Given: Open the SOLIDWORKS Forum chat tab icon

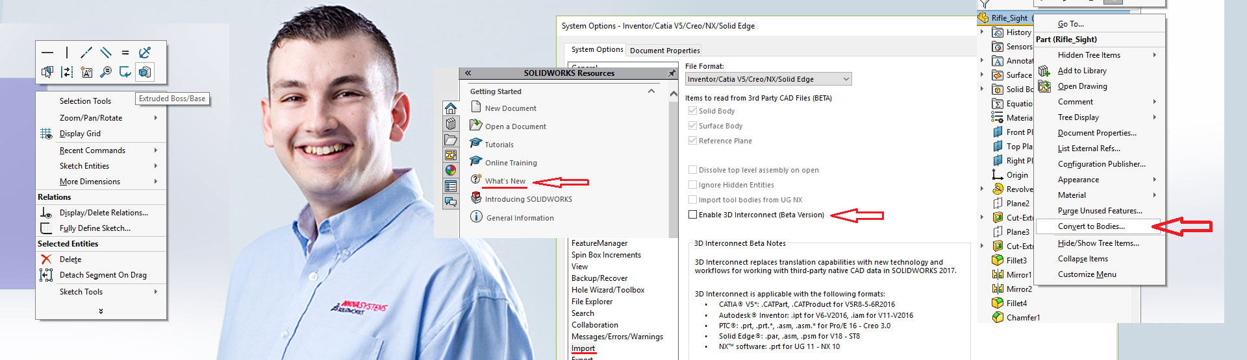Looking at the screenshot, I should click(451, 202).
